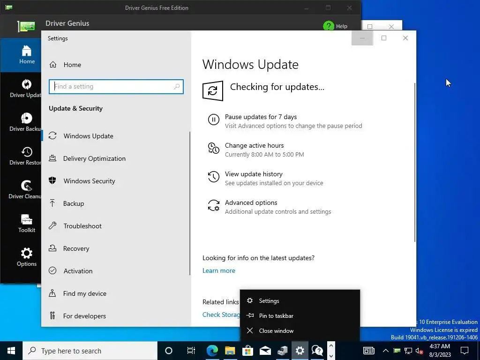480x360 pixels.
Task: Click the muted volume tray icon
Action: [x=419, y=351]
